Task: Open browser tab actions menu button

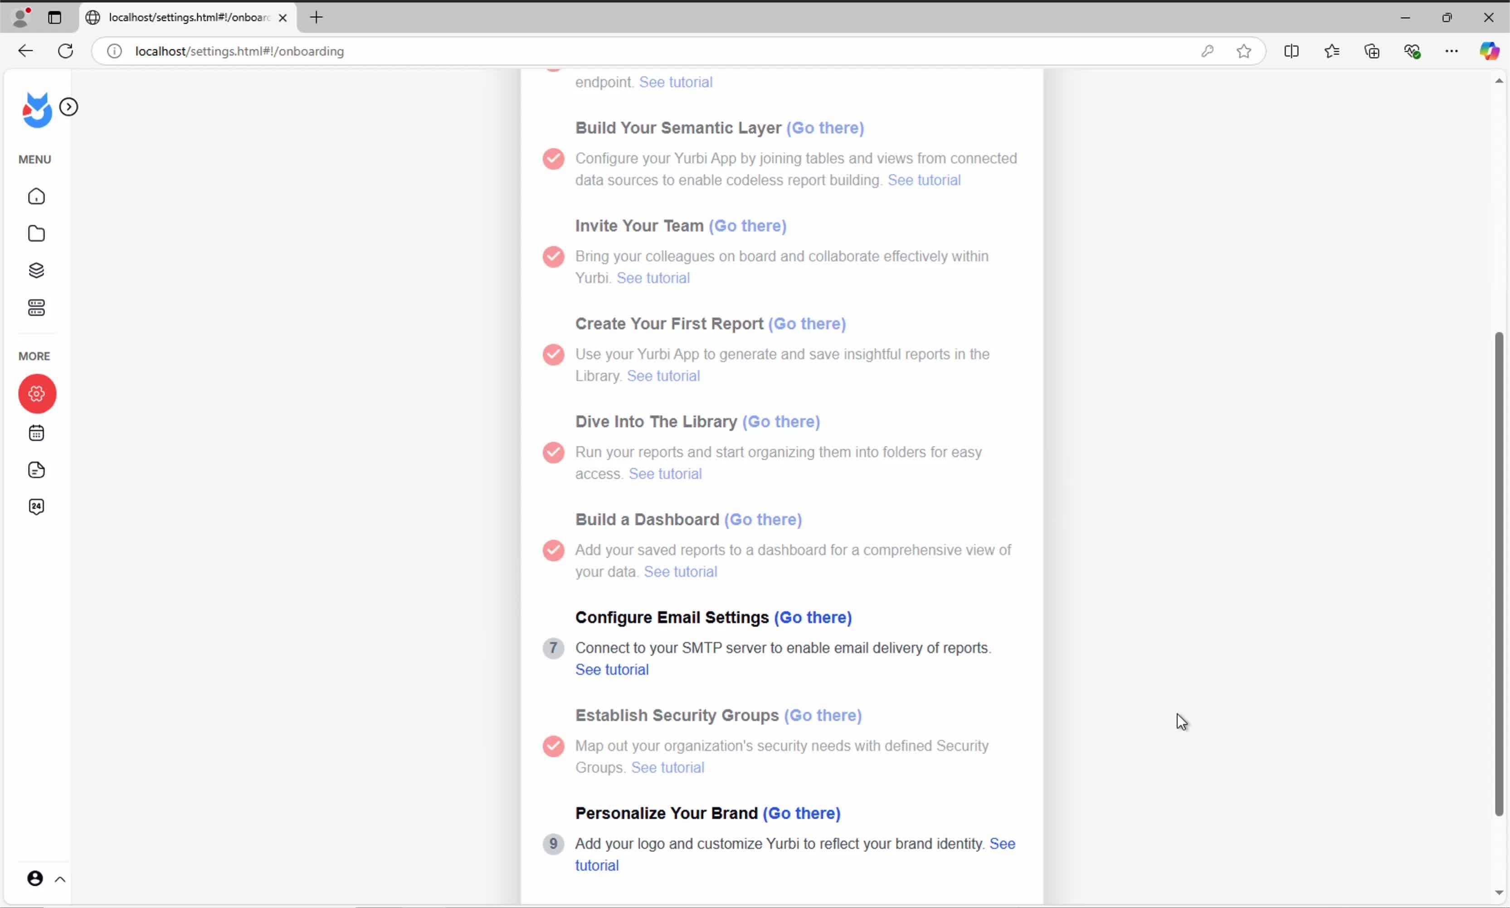Action: 54,18
